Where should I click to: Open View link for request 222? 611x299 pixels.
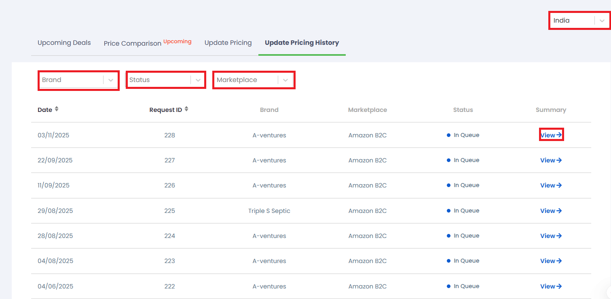pos(551,286)
